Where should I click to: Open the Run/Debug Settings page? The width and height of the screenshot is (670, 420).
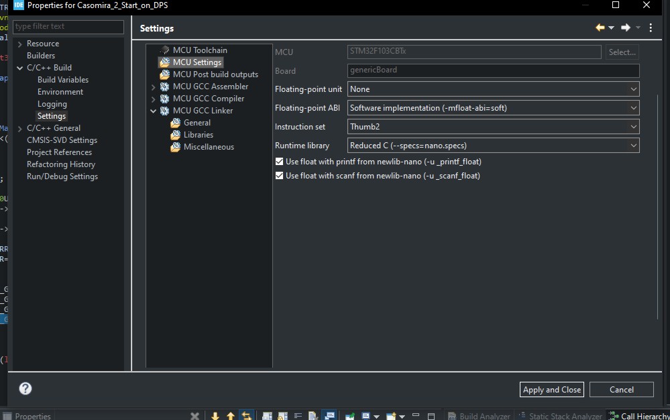tap(62, 176)
